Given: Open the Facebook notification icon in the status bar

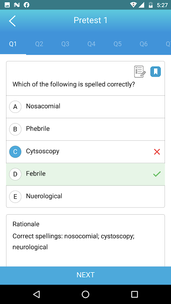Looking at the screenshot, I should point(27,5).
